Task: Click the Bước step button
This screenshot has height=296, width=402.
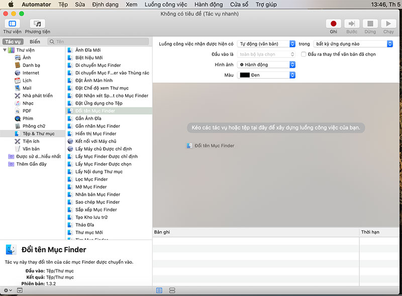Action: (352, 24)
